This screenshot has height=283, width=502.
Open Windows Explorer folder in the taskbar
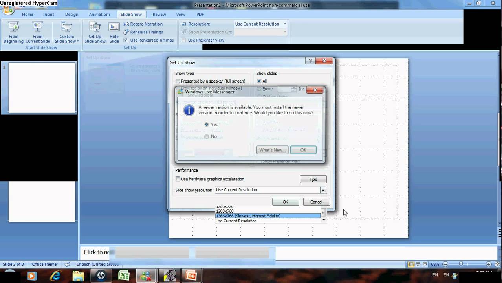[x=78, y=276]
